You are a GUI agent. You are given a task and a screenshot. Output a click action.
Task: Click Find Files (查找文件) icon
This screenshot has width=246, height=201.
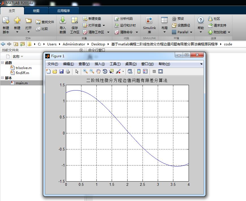pos(38,22)
